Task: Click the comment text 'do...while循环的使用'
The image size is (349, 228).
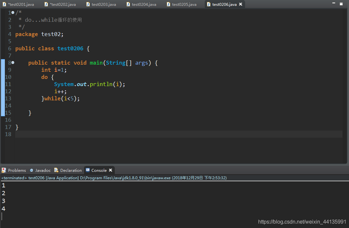Action: pos(54,20)
